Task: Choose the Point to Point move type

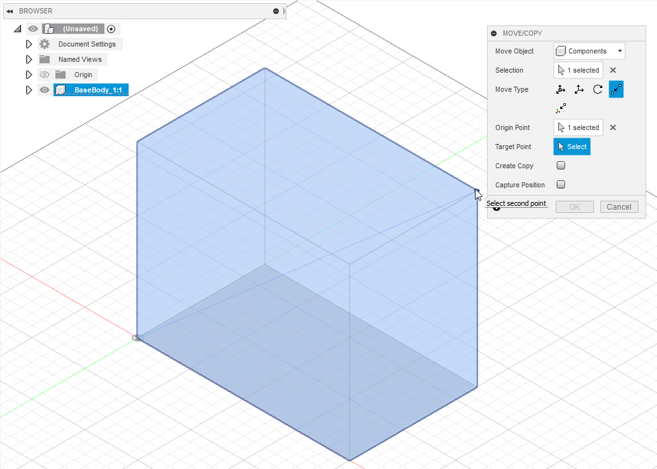Action: tap(616, 89)
